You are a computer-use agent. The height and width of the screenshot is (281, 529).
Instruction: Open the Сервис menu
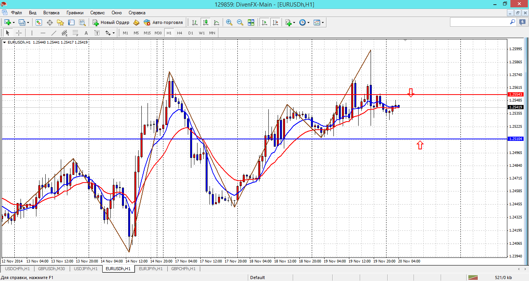click(x=97, y=13)
